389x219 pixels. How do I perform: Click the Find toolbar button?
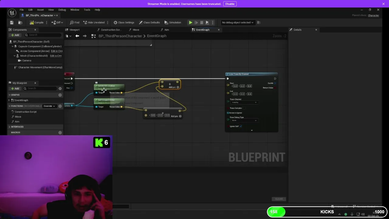tap(74, 23)
